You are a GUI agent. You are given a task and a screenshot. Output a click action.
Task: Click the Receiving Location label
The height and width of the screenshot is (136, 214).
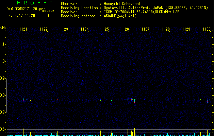pyautogui.click(x=79, y=8)
